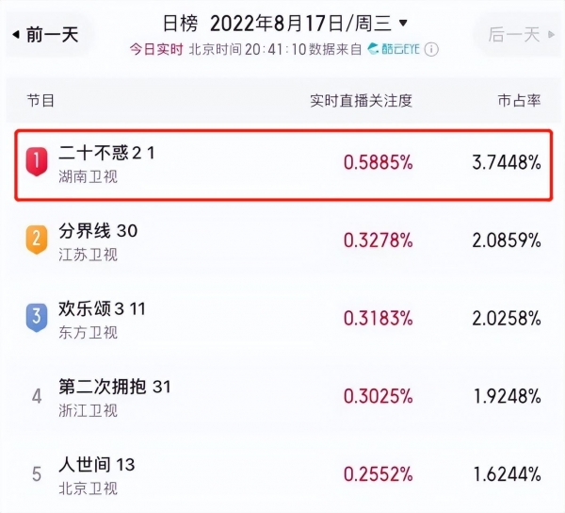The image size is (565, 513).
Task: Click the left arrow beside 前一天
Action: pyautogui.click(x=16, y=35)
